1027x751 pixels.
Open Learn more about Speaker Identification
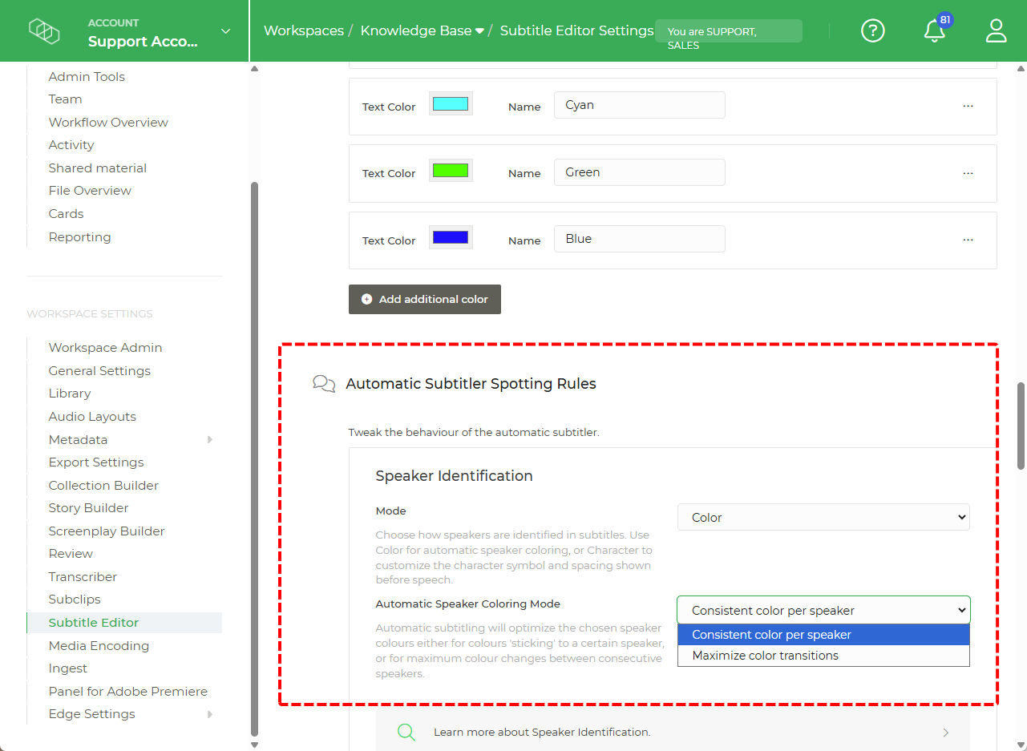(544, 732)
